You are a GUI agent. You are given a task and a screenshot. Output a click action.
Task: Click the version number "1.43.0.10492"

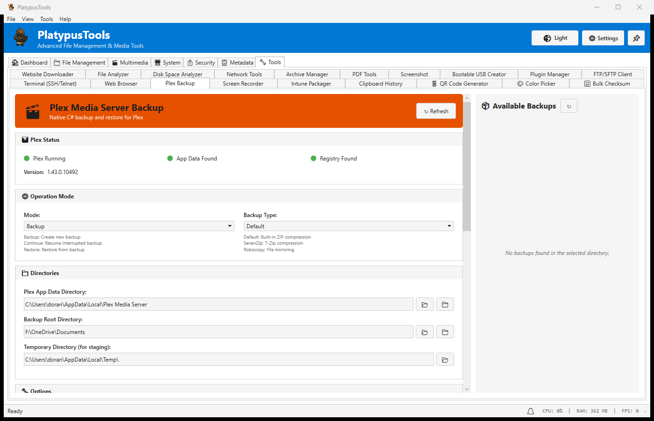(63, 172)
